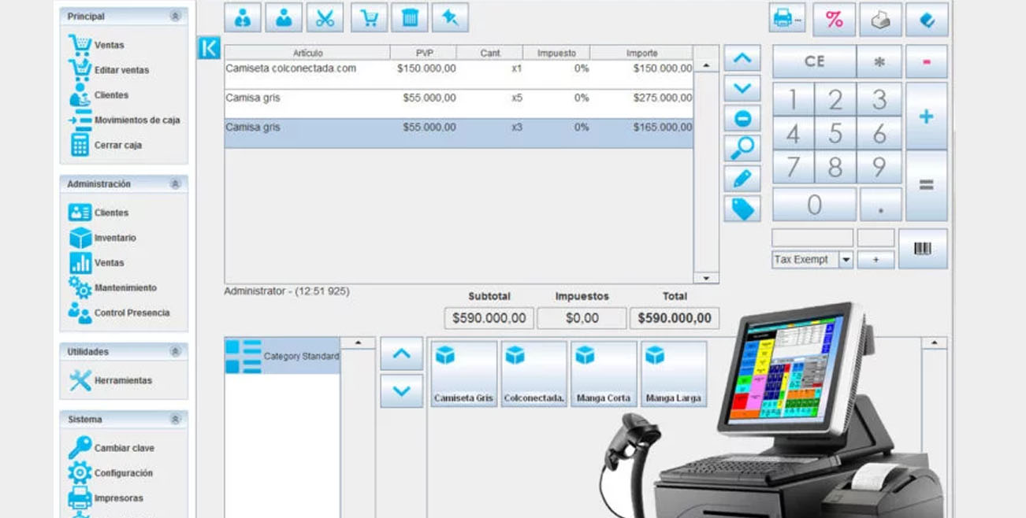This screenshot has width=1026, height=518.
Task: Open the Tax Exempt dropdown
Action: click(846, 260)
